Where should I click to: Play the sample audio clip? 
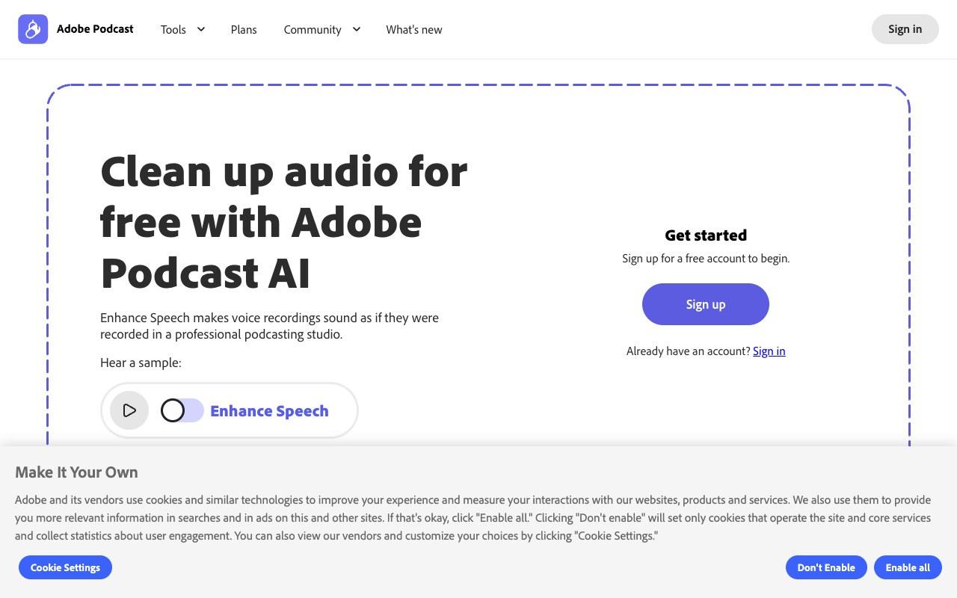[129, 410]
